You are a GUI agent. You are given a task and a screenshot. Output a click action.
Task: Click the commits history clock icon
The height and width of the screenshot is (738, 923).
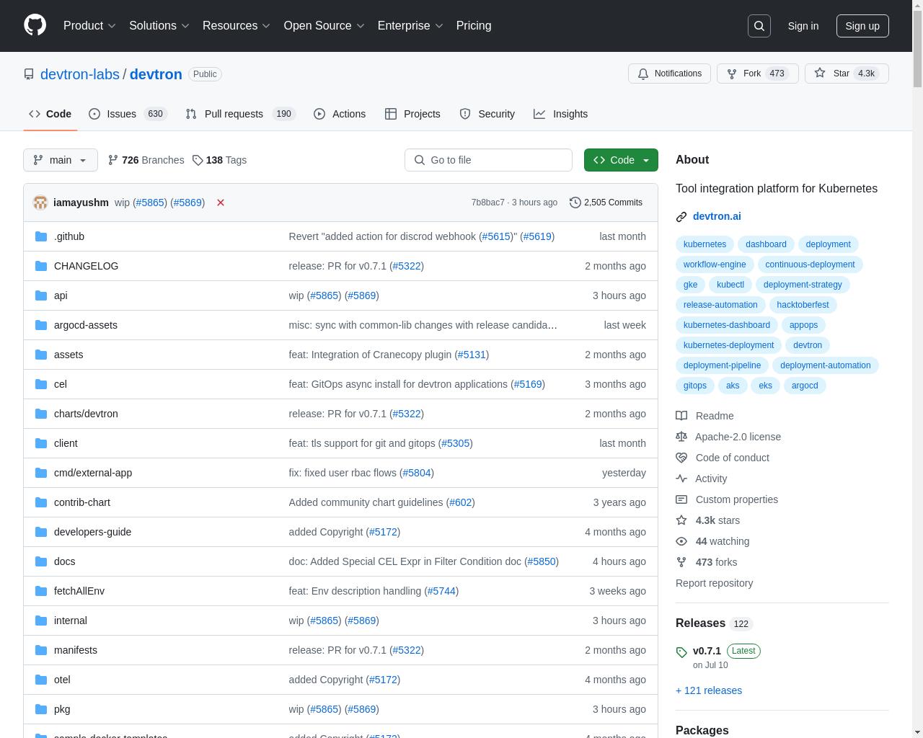[575, 203]
